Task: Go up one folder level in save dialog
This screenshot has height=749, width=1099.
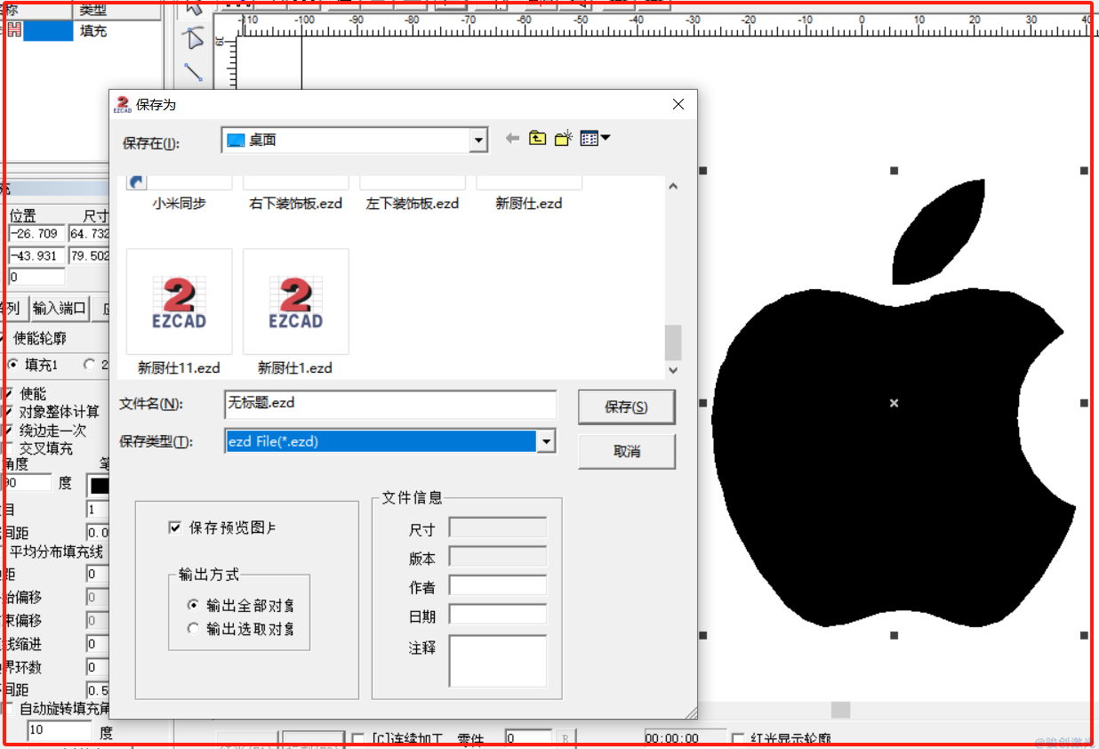Action: (x=537, y=139)
